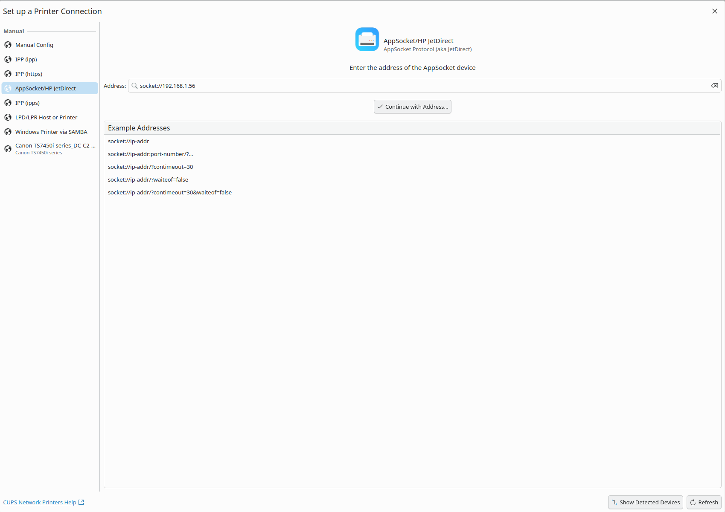Pick the socket://ip-addr example address

pos(128,141)
